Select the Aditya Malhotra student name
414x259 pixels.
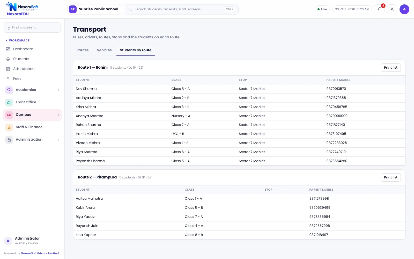89,199
